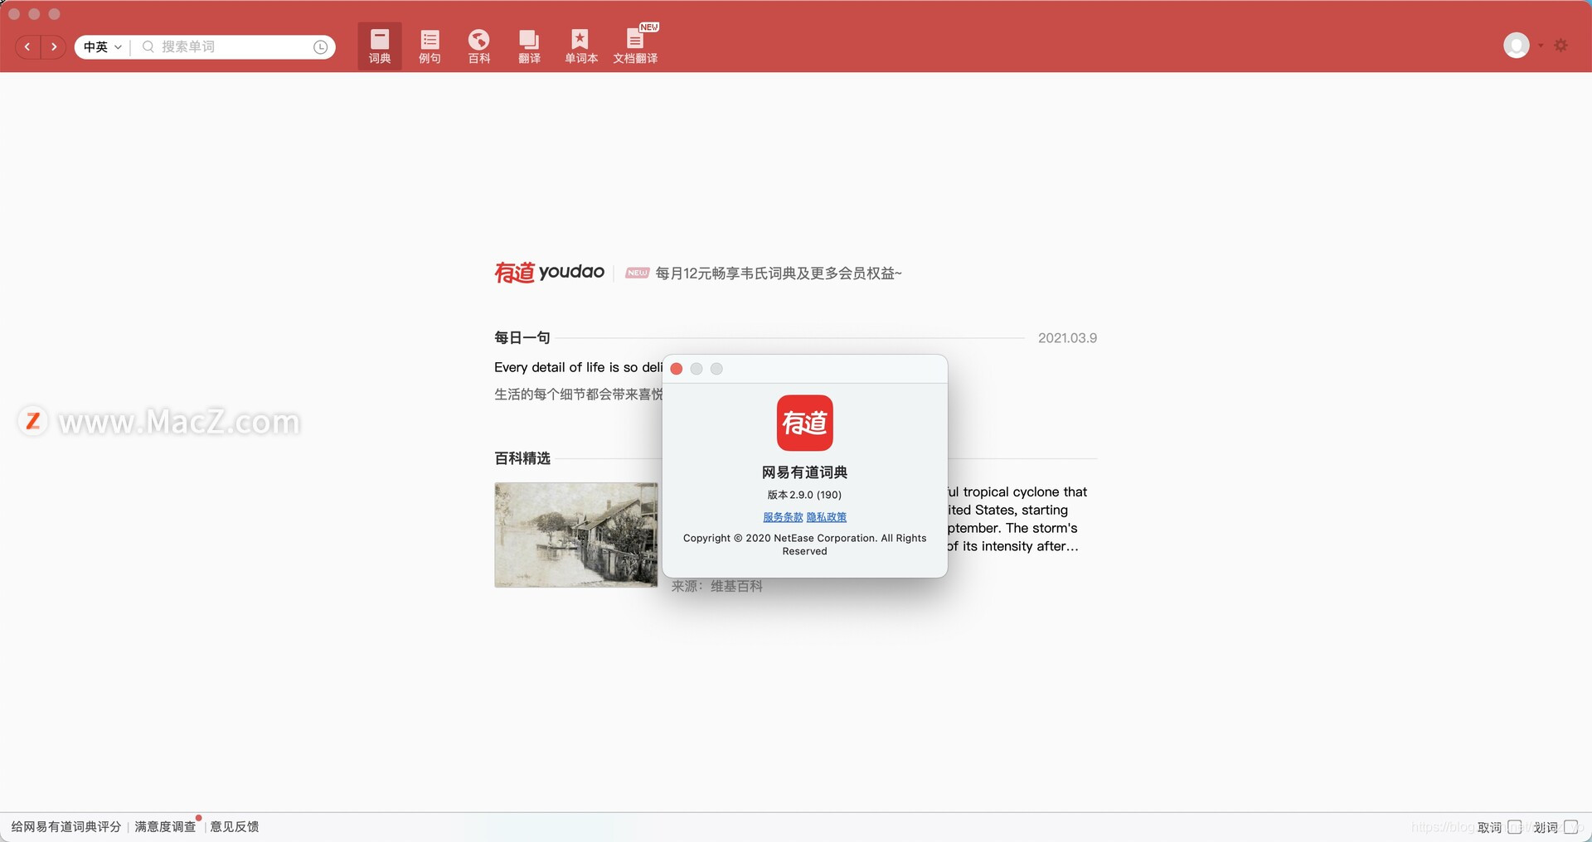Viewport: 1592px width, 842px height.
Task: Click the 百科精选 heading
Action: 522,458
